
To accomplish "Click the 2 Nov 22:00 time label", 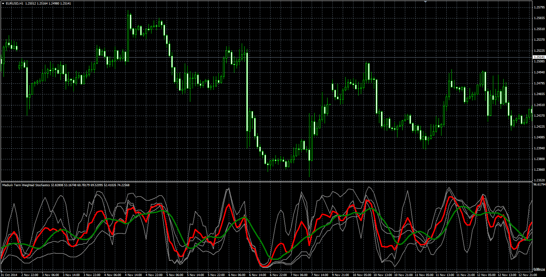I will pos(30,275).
